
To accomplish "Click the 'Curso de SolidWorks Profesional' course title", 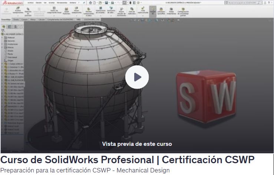I will [x=77, y=159].
